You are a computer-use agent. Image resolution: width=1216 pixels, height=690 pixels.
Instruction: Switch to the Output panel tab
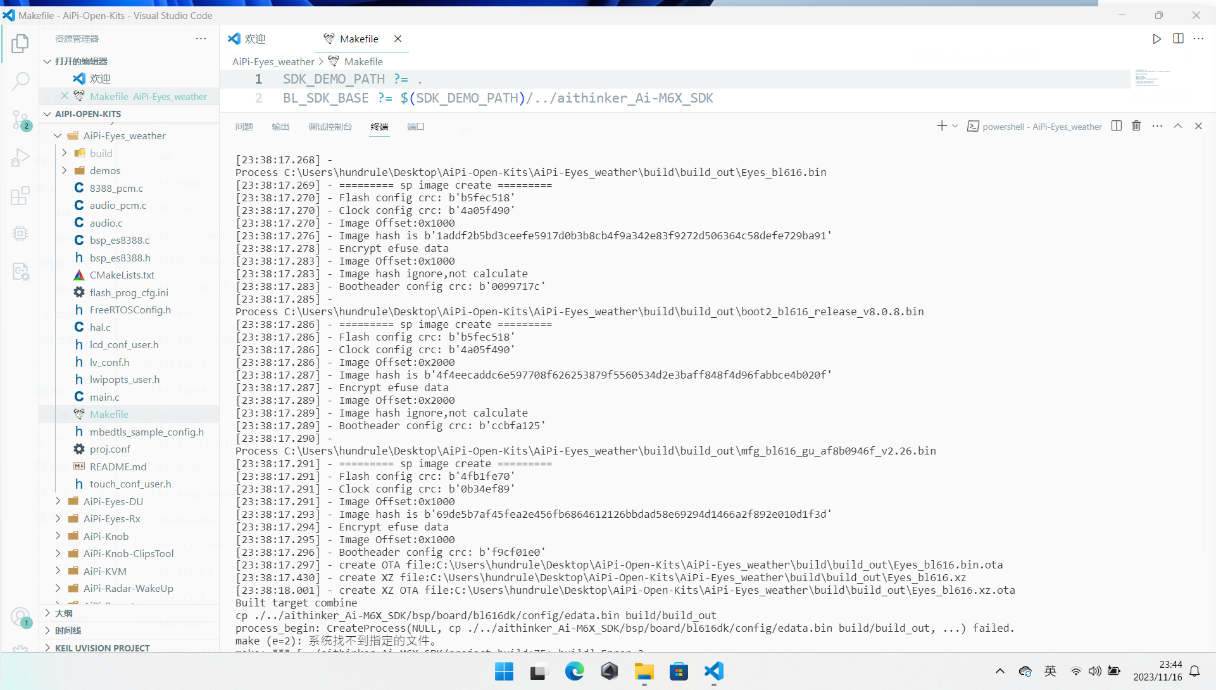(280, 127)
